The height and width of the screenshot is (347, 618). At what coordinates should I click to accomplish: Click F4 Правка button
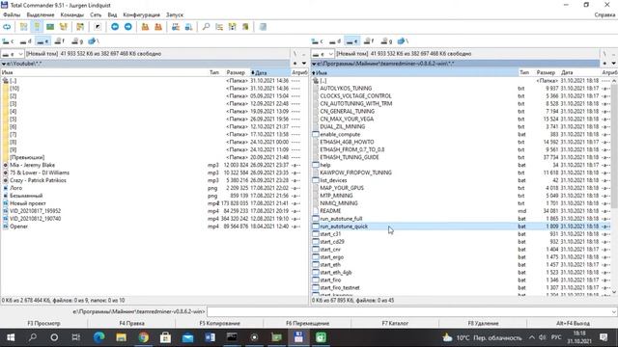coord(131,324)
